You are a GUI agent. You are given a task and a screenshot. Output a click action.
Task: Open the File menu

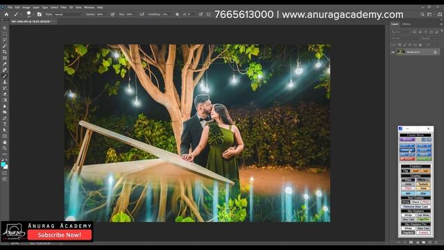[10, 8]
